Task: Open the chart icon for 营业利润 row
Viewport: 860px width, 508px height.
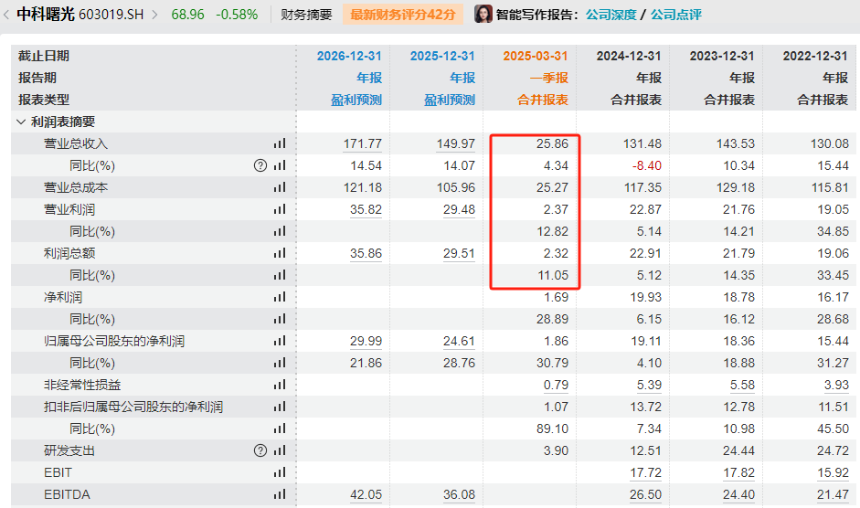Action: tap(280, 209)
